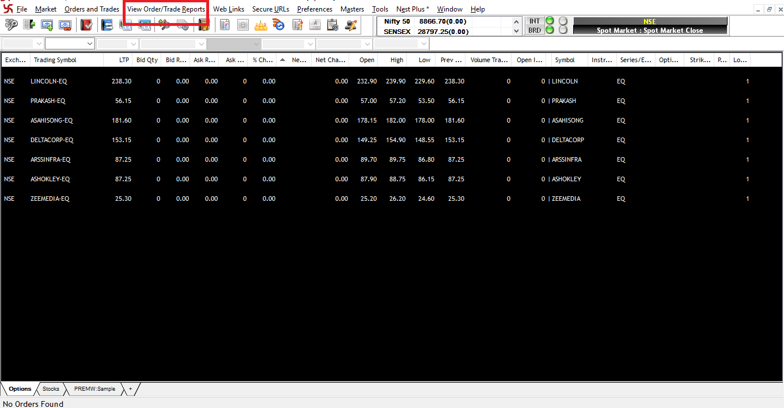Screen dimensions: 784x408
Task: Click the add market watch icon with green plus
Action: [x=47, y=25]
